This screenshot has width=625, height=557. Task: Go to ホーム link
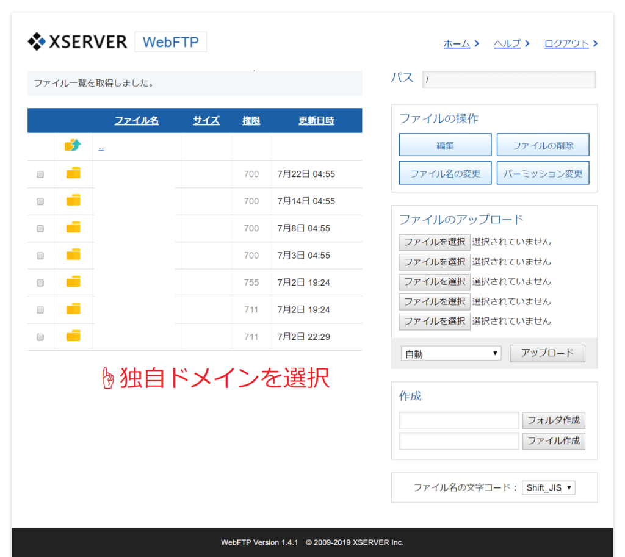point(457,43)
